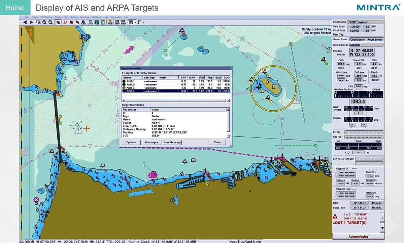Click the Position row in target parameters
The image size is (404, 243).
tap(174, 132)
